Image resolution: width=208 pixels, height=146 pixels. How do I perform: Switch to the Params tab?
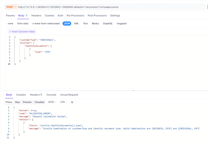pyautogui.click(x=10, y=16)
